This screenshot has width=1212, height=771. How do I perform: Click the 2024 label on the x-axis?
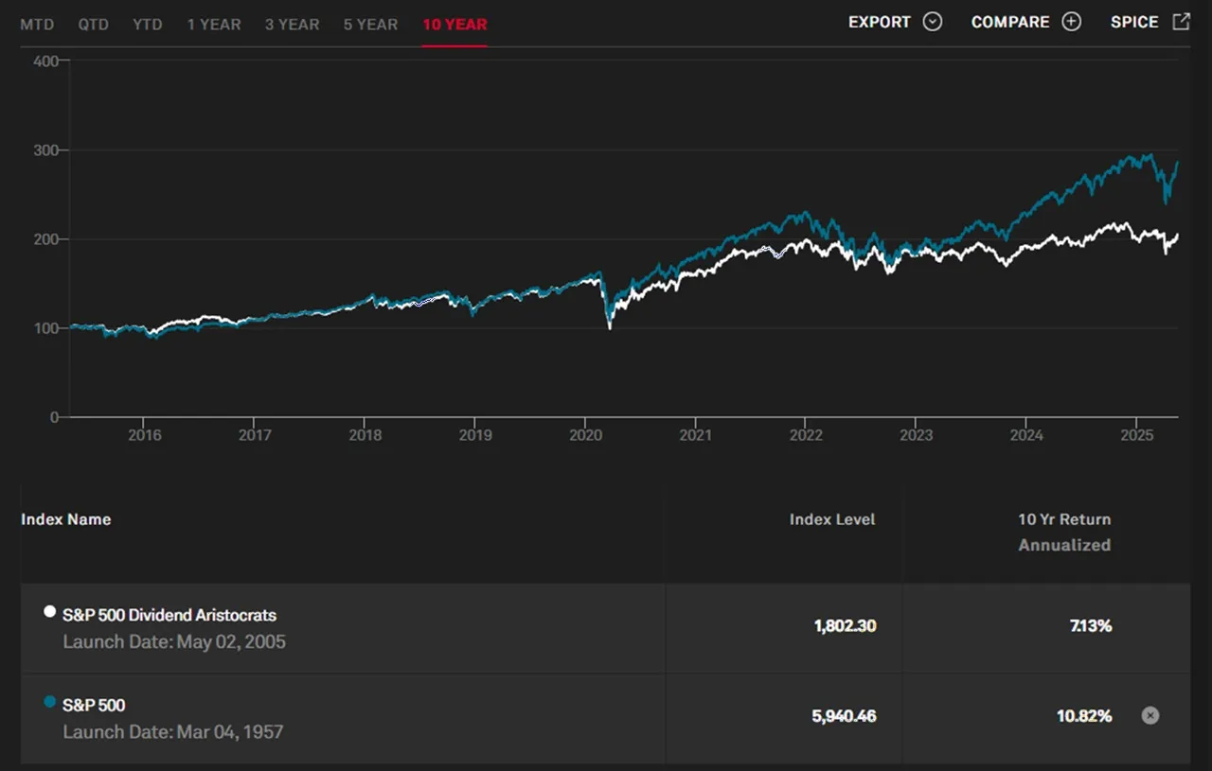click(1026, 435)
